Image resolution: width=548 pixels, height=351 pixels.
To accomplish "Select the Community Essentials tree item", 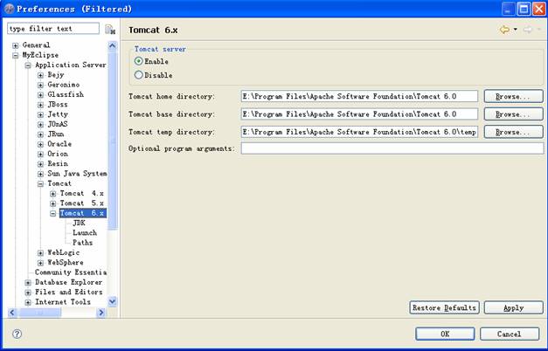I will (x=71, y=272).
